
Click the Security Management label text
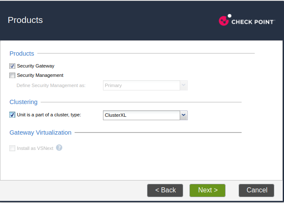click(x=40, y=75)
